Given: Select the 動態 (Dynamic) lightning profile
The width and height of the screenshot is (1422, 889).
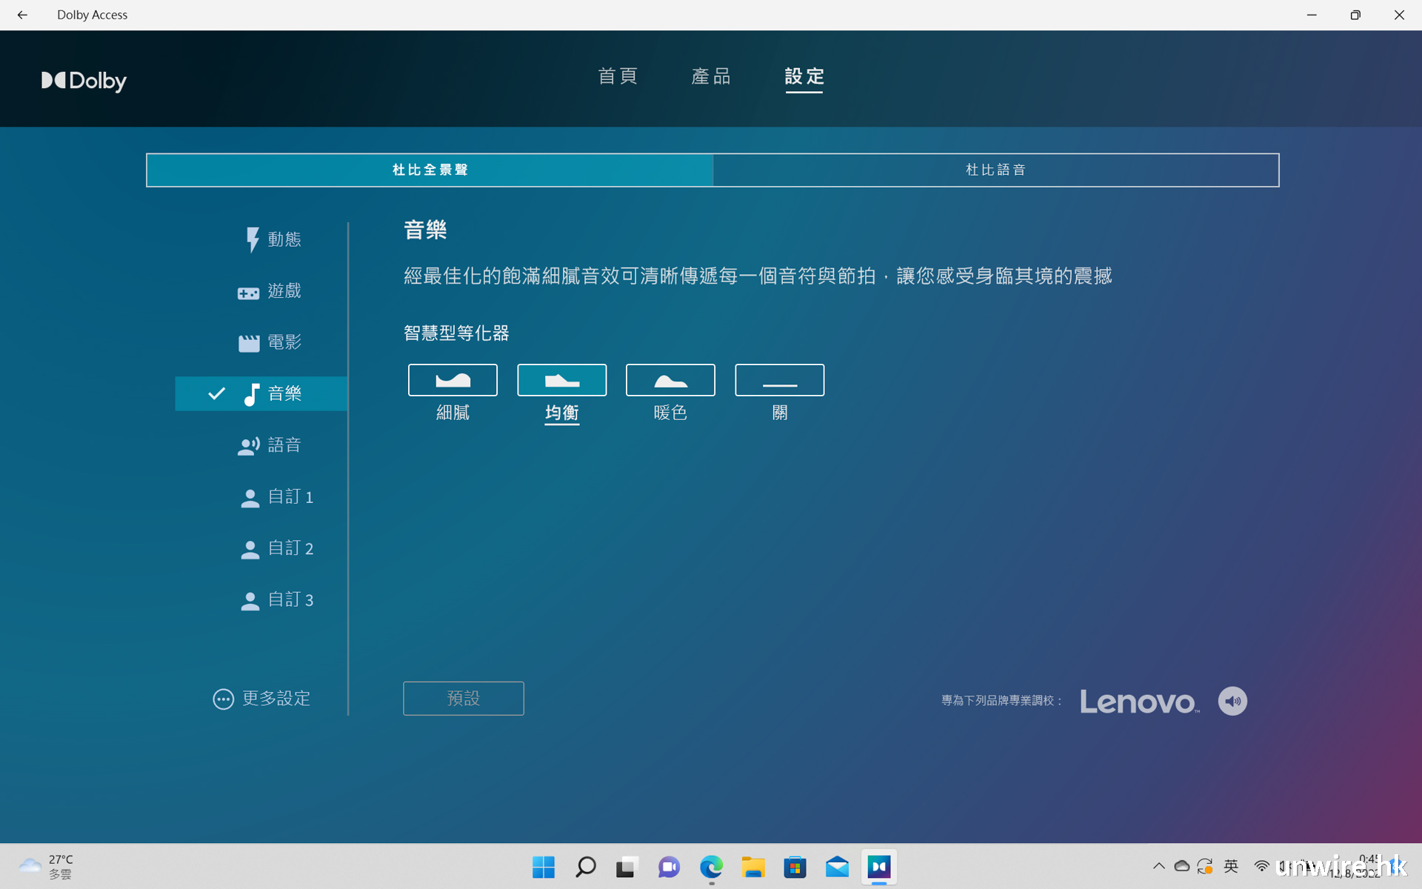Looking at the screenshot, I should point(273,239).
